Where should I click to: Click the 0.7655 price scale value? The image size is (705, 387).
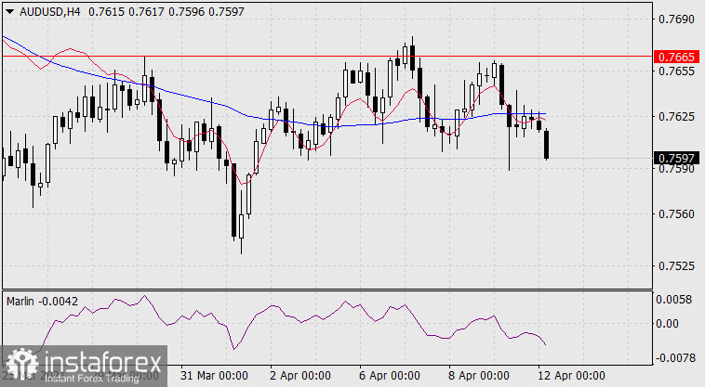tap(676, 71)
